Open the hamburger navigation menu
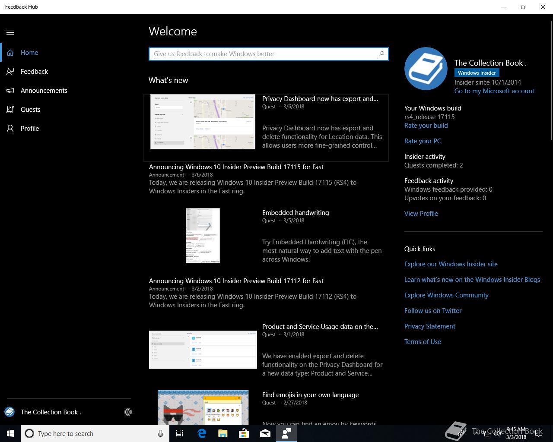Screen dimensions: 553x442 (10, 32)
